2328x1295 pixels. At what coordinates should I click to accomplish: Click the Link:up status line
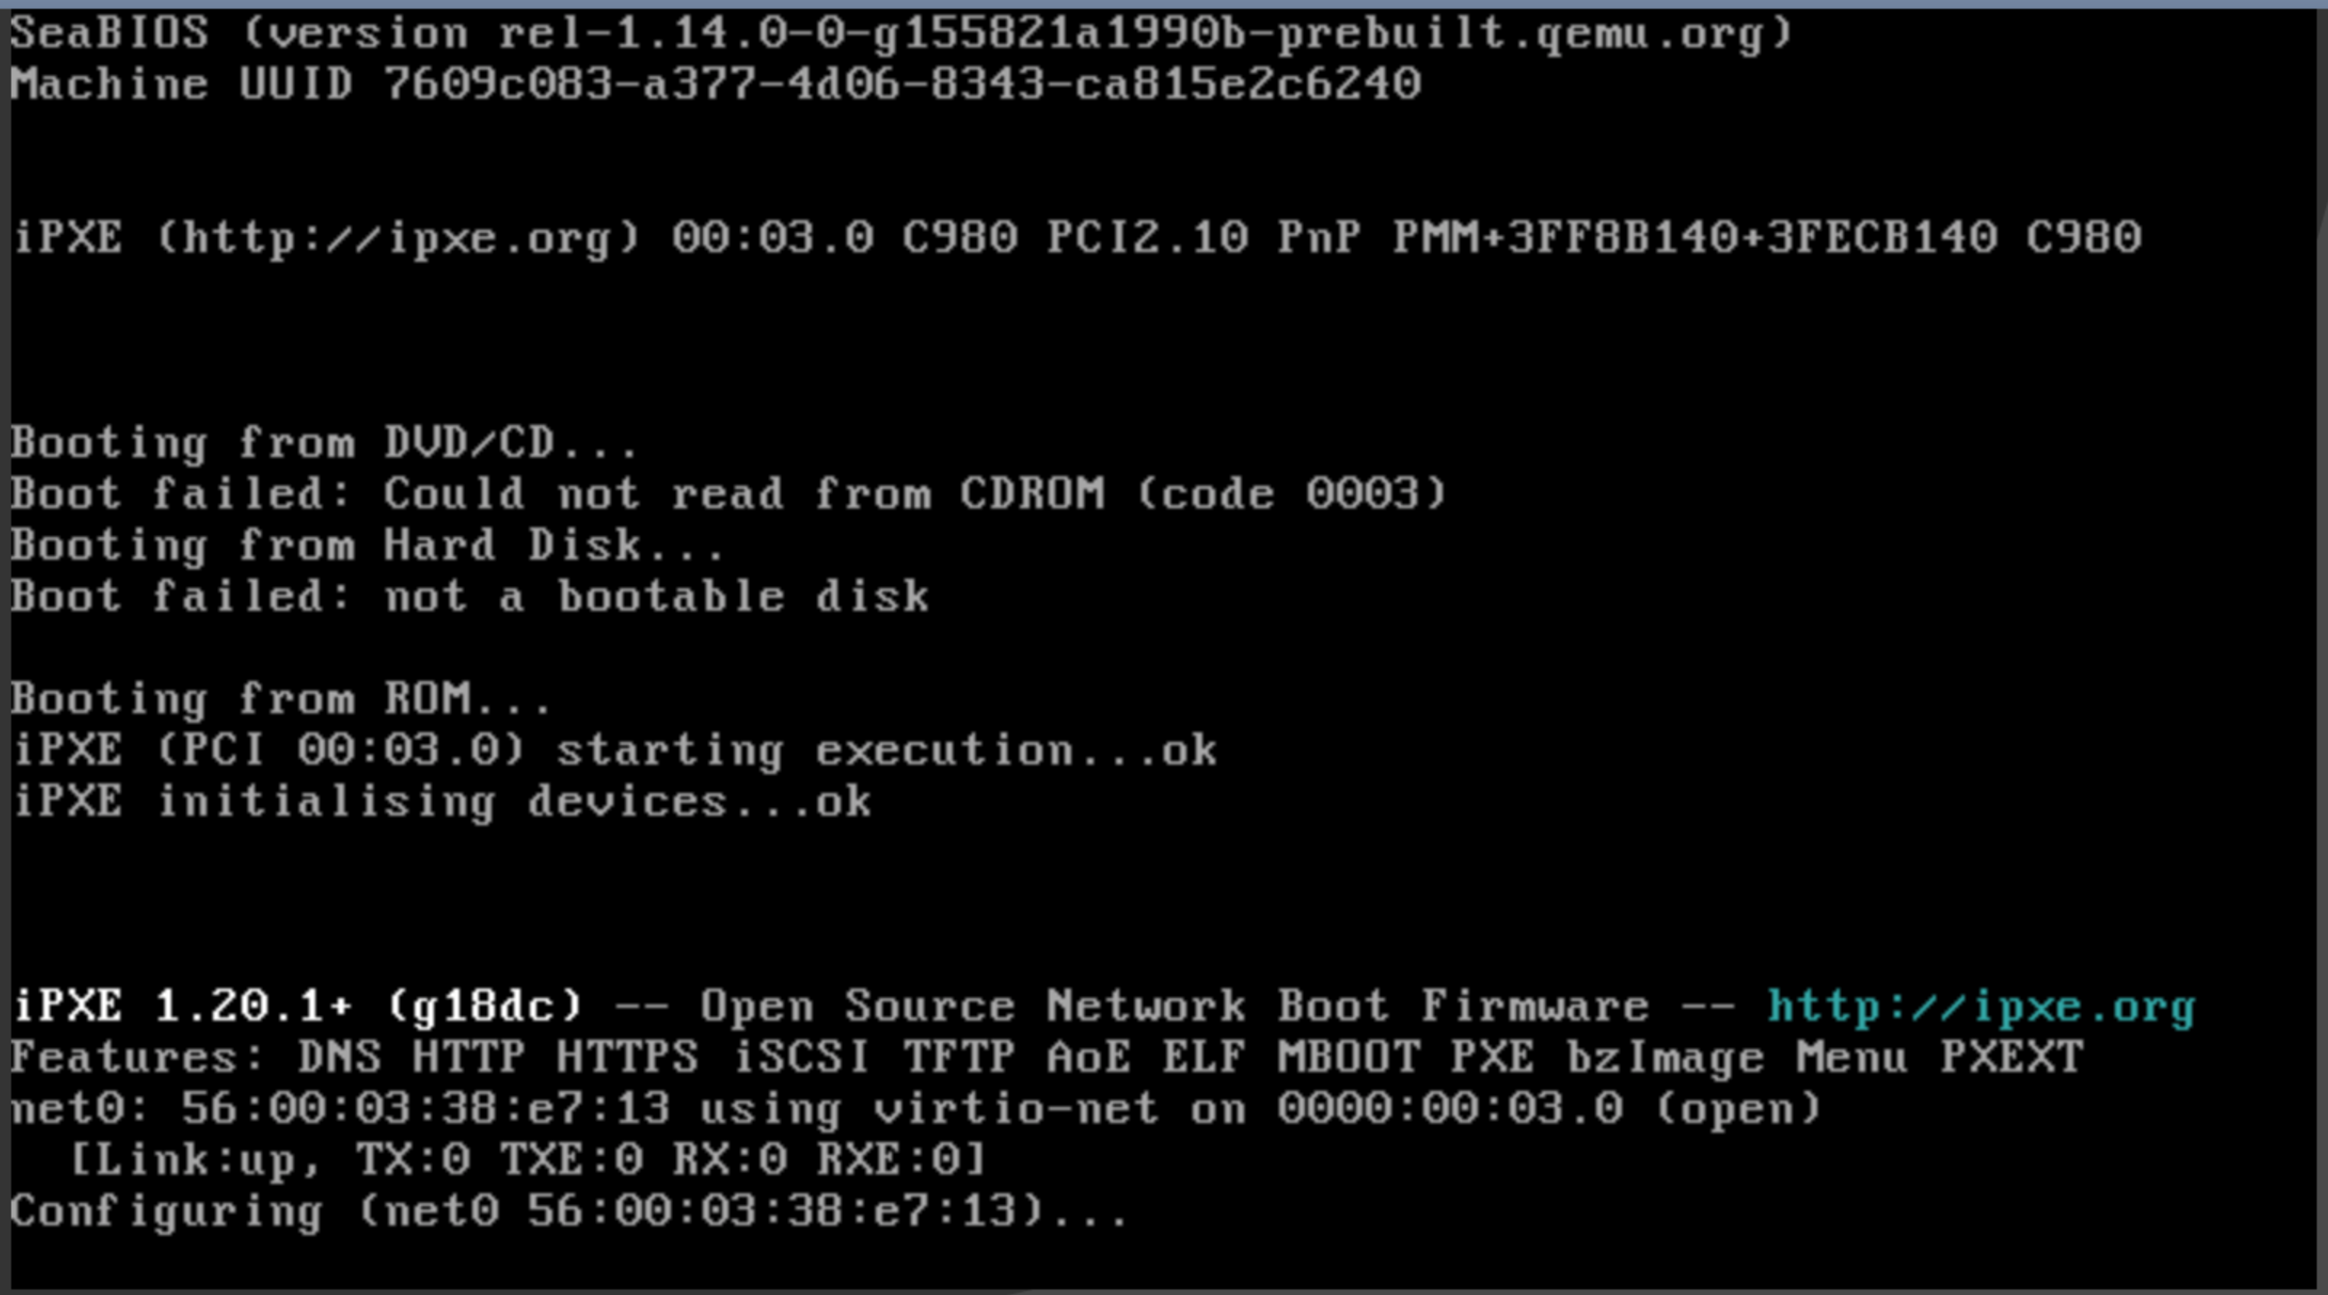pyautogui.click(x=528, y=1160)
